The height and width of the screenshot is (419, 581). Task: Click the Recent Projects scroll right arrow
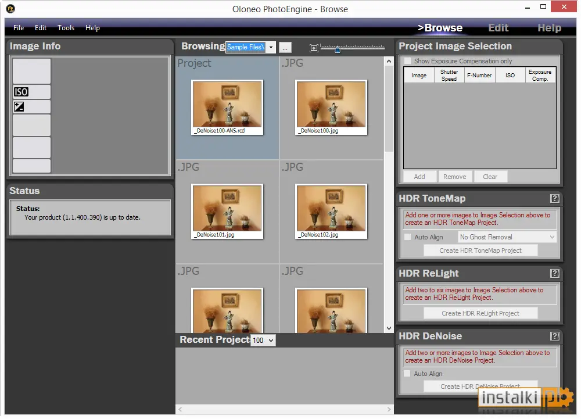(x=389, y=409)
